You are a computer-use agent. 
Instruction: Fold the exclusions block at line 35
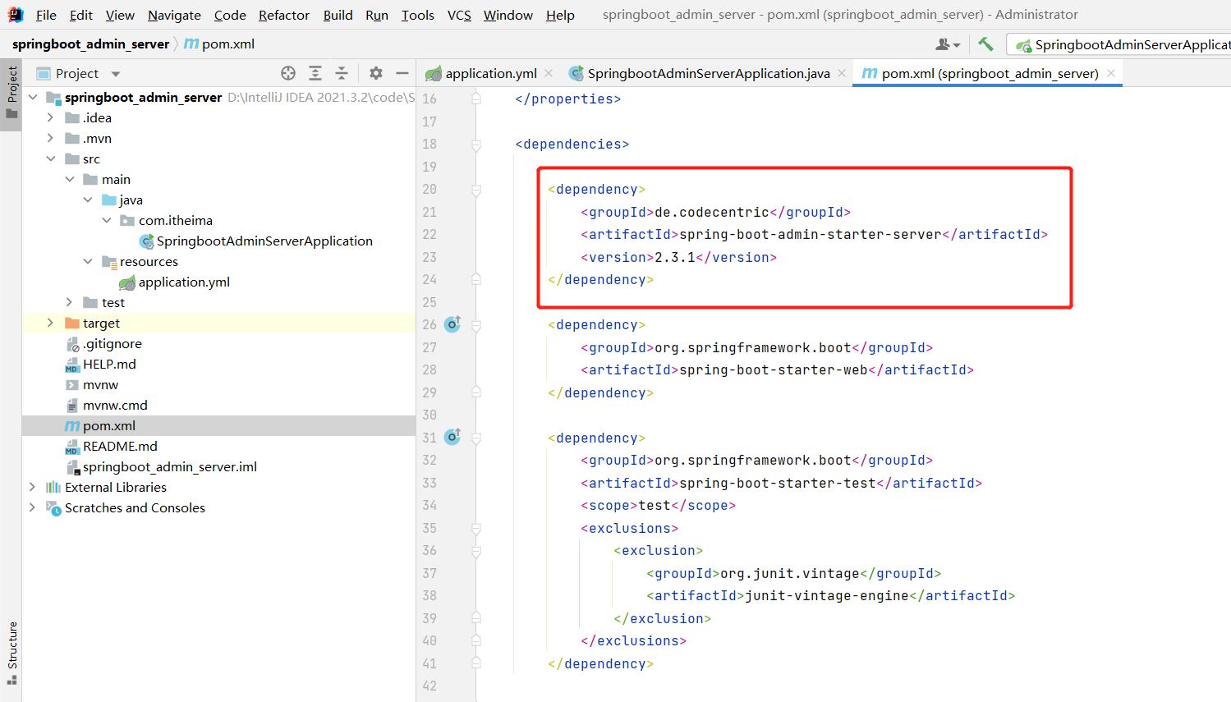476,529
